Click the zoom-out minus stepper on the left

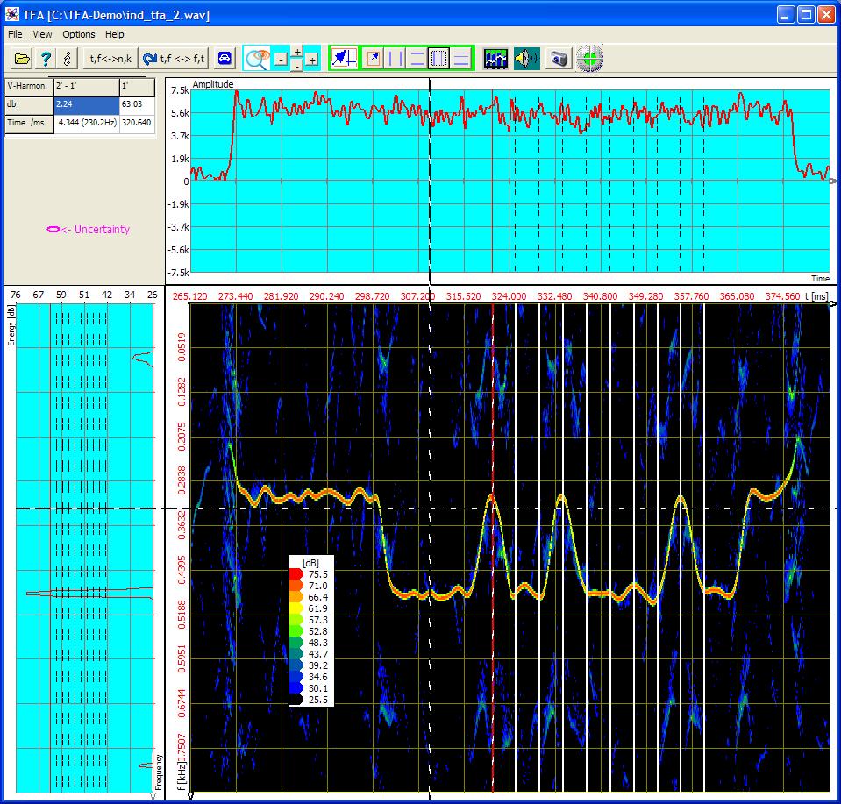pos(280,60)
